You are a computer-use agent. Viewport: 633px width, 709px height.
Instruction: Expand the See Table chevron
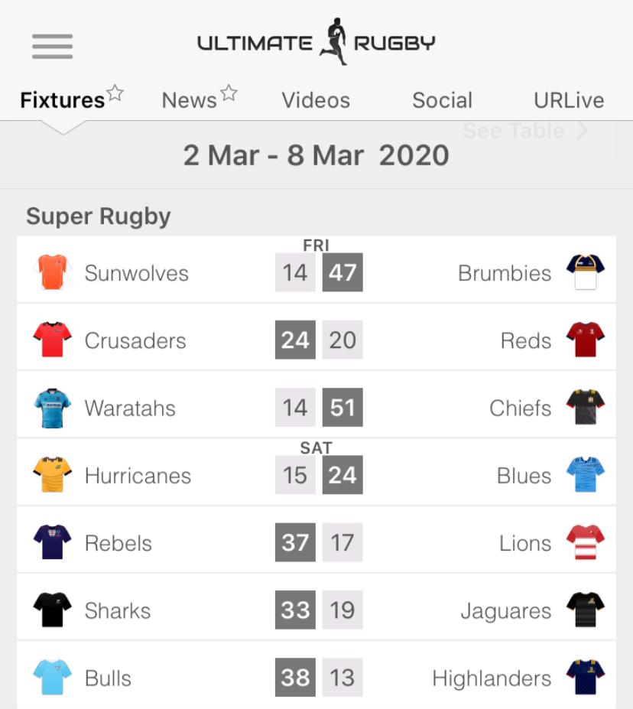coord(583,131)
